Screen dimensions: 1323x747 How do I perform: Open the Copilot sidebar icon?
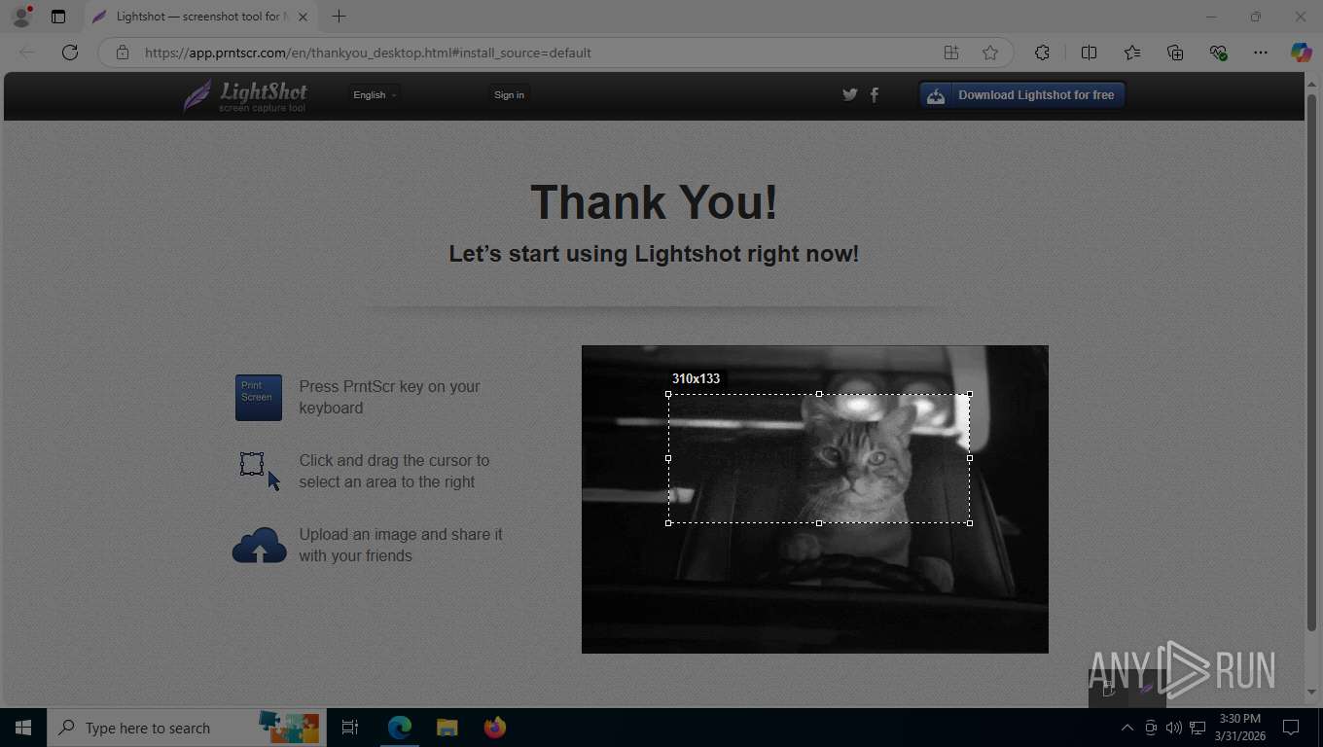(x=1302, y=53)
